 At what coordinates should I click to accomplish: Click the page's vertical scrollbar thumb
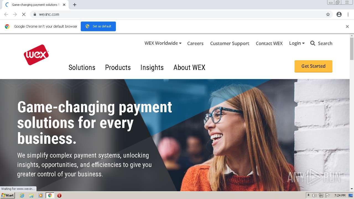click(352, 48)
